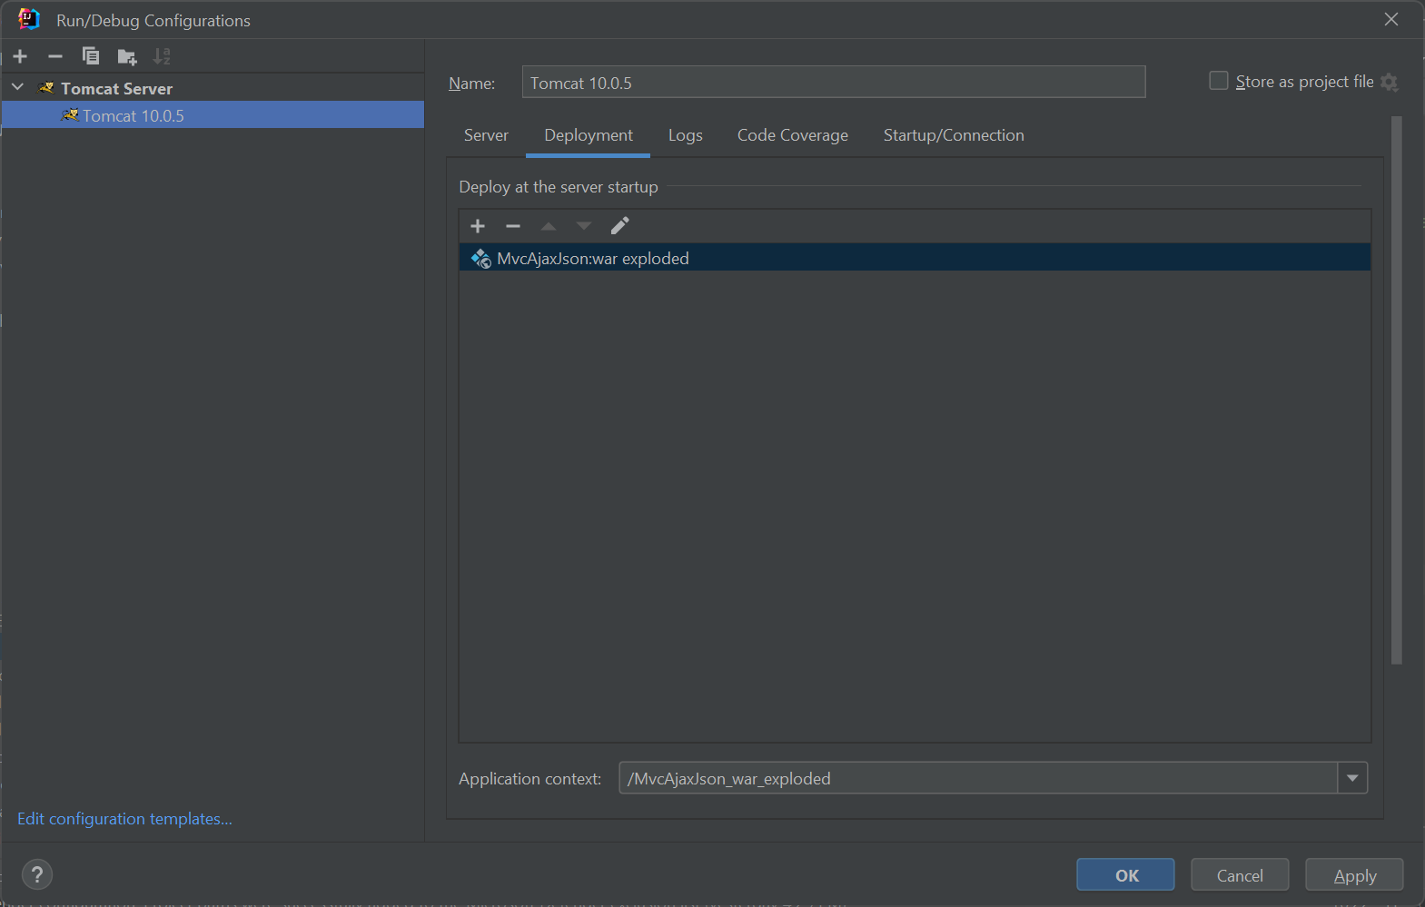Remove selected configuration with minus icon
The width and height of the screenshot is (1425, 907).
coord(55,56)
